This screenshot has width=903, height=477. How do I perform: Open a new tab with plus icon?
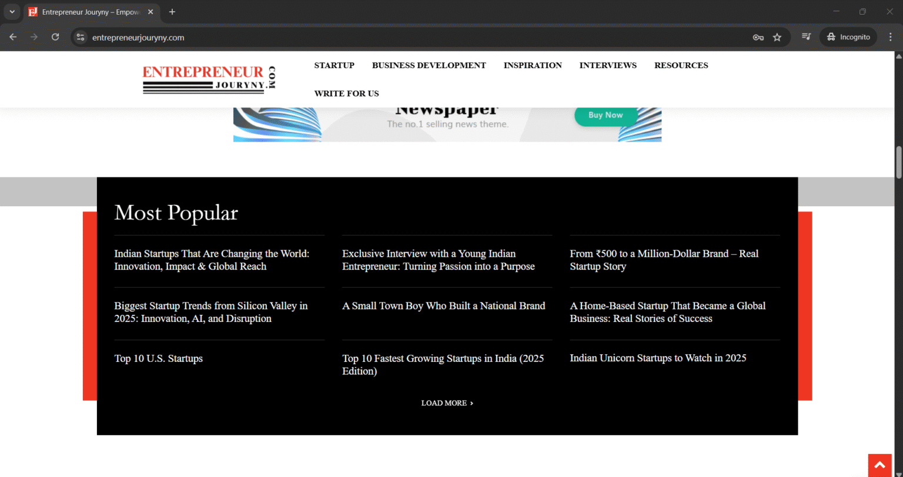coord(172,12)
